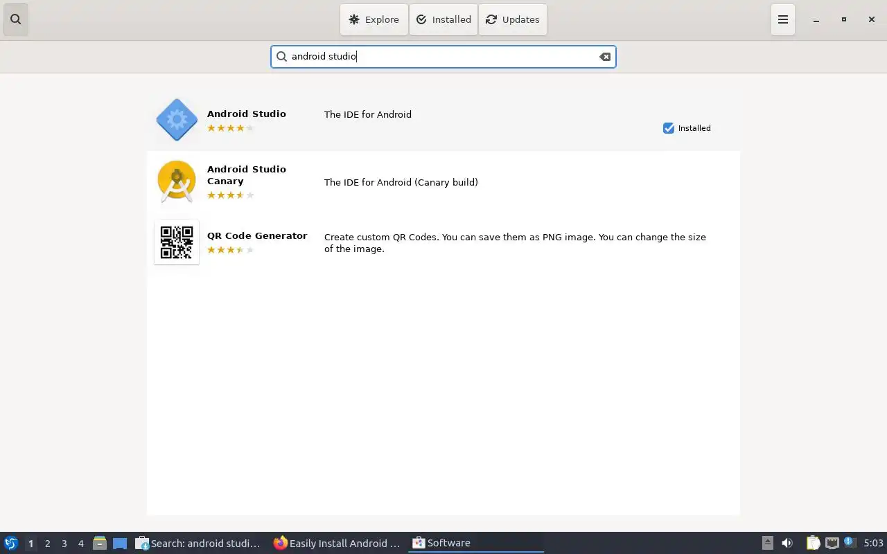Open the Explore tab
The height and width of the screenshot is (554, 887).
(x=374, y=19)
